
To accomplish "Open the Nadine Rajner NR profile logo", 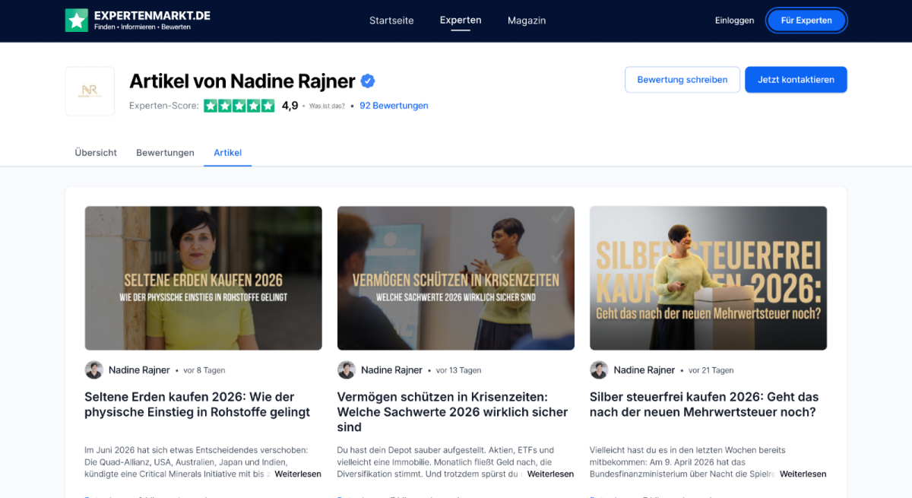I will coord(90,91).
